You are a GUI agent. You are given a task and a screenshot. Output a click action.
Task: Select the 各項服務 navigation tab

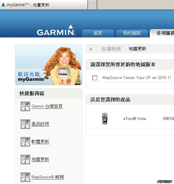point(162,33)
